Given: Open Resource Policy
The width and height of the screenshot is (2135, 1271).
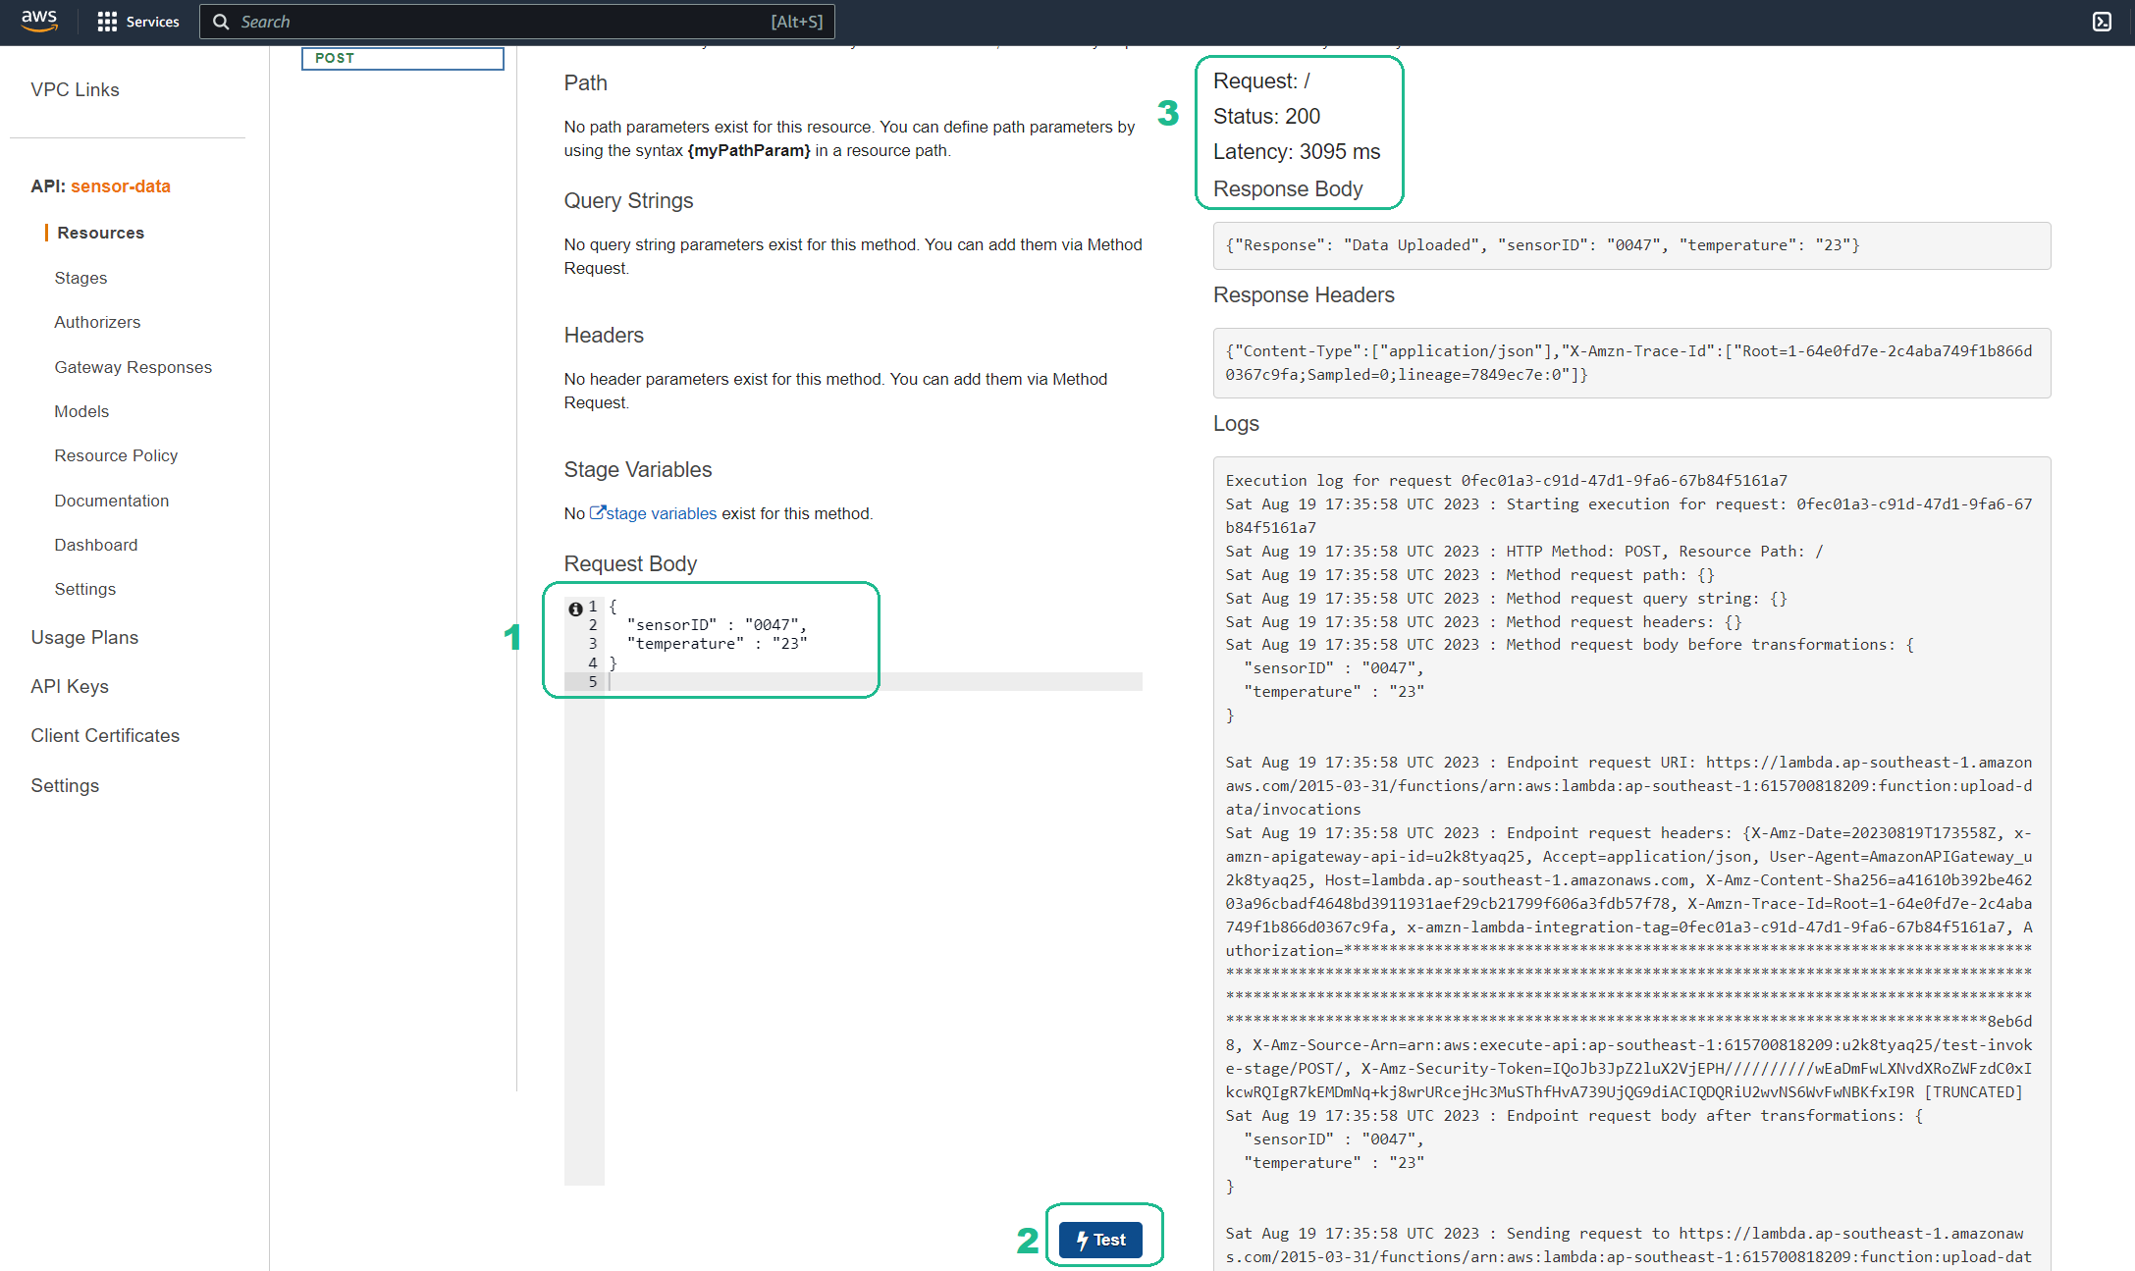Looking at the screenshot, I should (x=116, y=455).
